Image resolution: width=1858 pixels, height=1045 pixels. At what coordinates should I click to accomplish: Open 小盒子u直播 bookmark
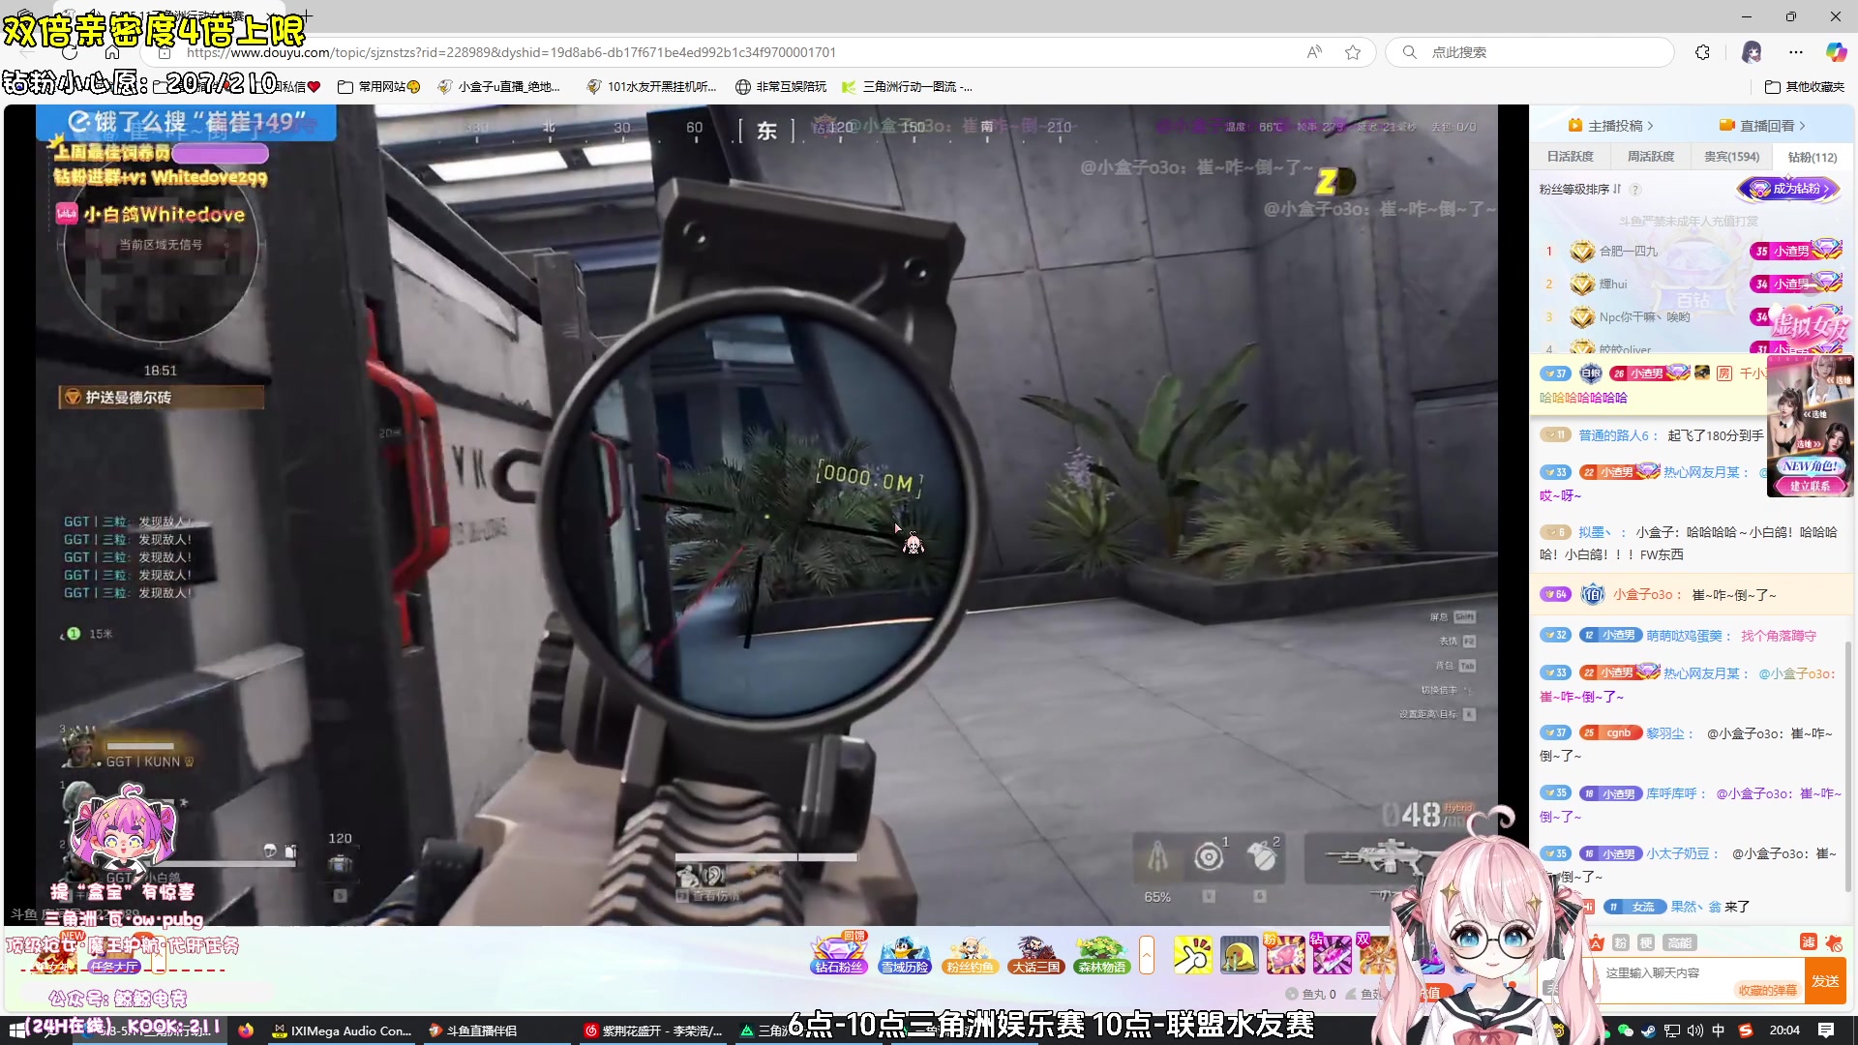pos(499,86)
